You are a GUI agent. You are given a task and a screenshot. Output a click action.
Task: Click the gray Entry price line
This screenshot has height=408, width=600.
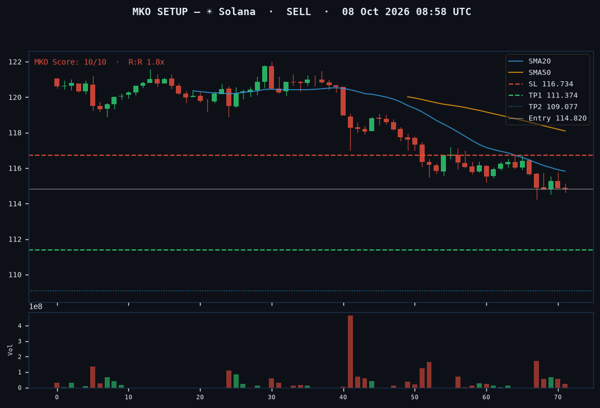pos(311,189)
